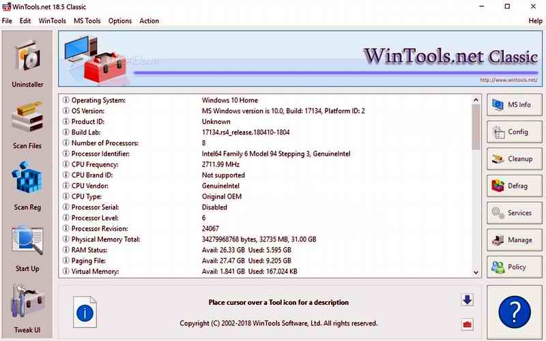Launch the Scan Files tool
The image size is (546, 341).
27,123
